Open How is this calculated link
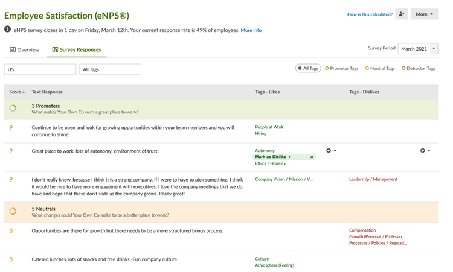This screenshot has width=453, height=272. click(x=370, y=14)
